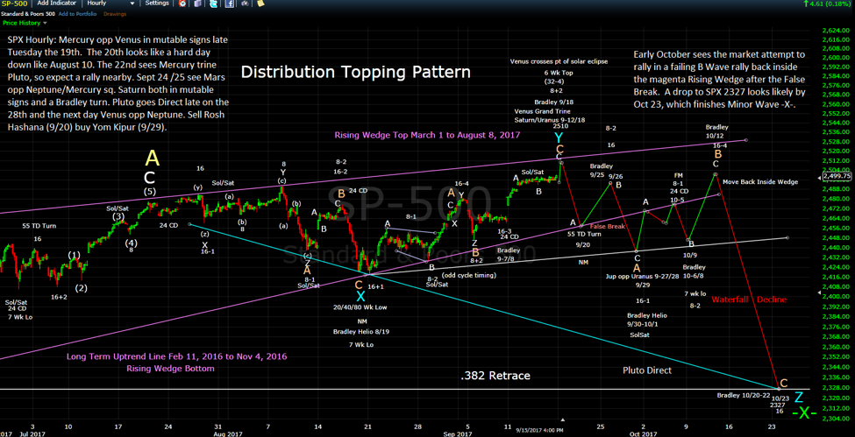
Task: Click the Pluto Direct annotation
Action: (647, 370)
